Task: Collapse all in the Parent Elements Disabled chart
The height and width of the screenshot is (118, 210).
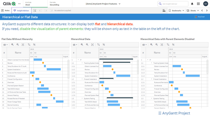Action: [x=173, y=44]
